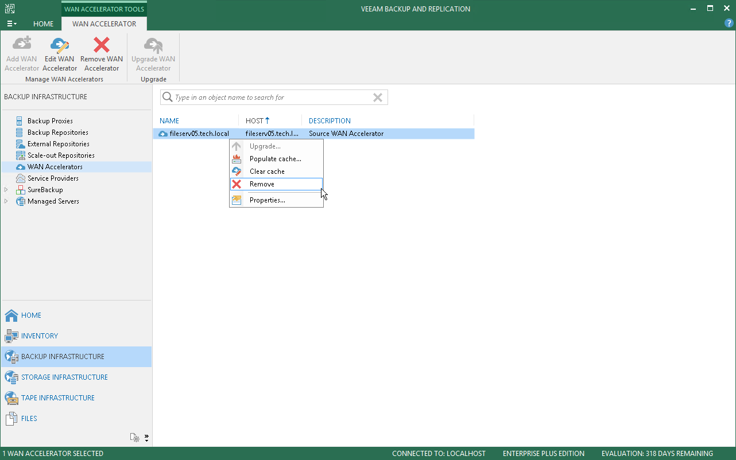Screen dimensions: 736x460
Task: Click the ENTERPRISE PLUS EDITION status text
Action: pos(544,454)
